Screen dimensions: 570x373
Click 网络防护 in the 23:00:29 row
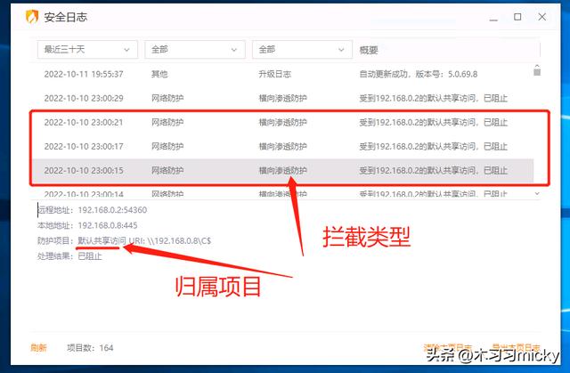(x=167, y=98)
